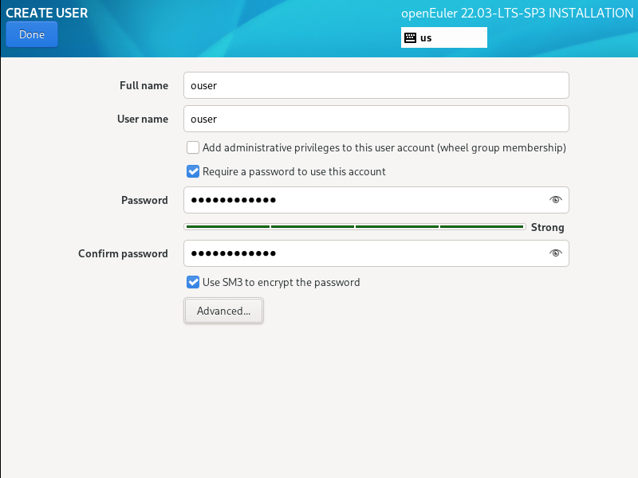Enable administrative privileges checkbox
This screenshot has height=478, width=638.
pos(193,147)
